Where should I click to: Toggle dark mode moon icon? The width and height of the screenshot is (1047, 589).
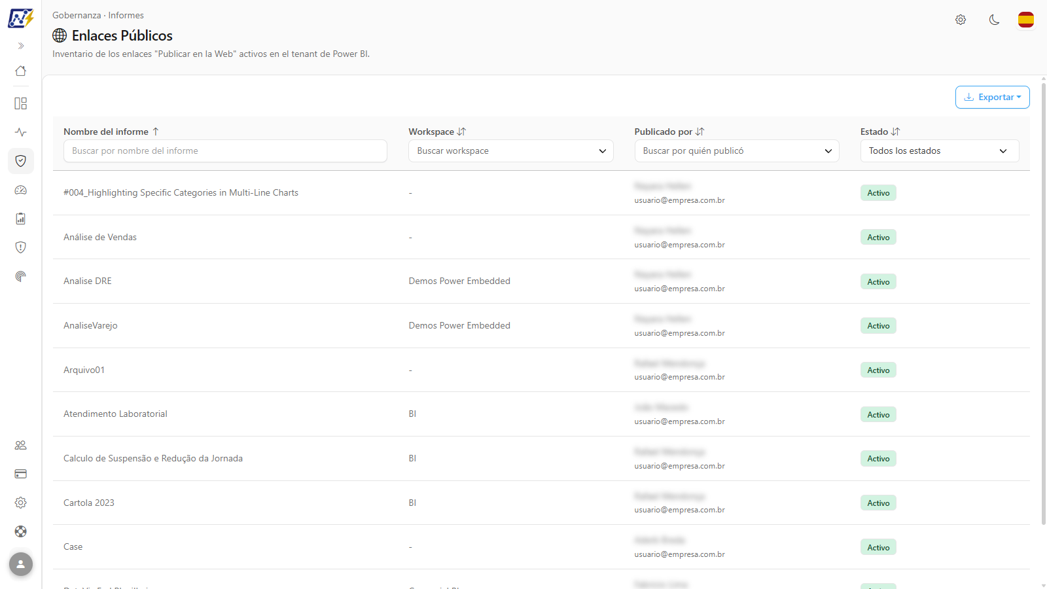[x=994, y=20]
